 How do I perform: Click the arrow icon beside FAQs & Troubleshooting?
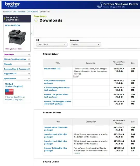coord(29,59)
